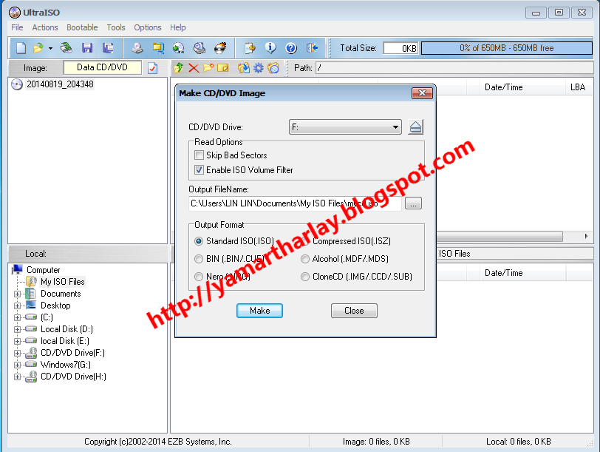Eject the drive with the eject icon
This screenshot has height=452, width=600.
(x=415, y=127)
